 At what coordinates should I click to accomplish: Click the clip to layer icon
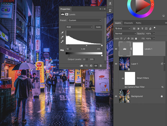click(81, 66)
